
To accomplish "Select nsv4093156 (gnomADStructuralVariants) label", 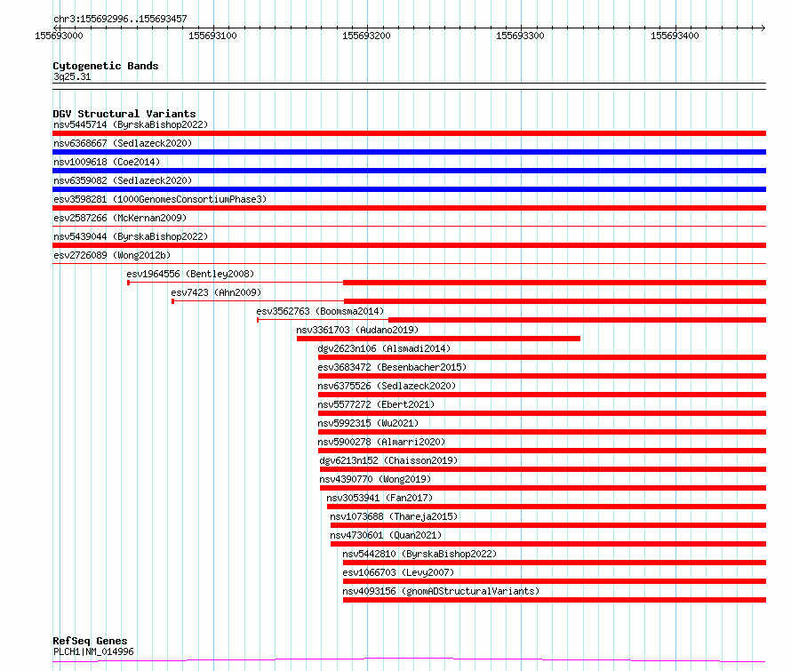I will click(x=441, y=591).
